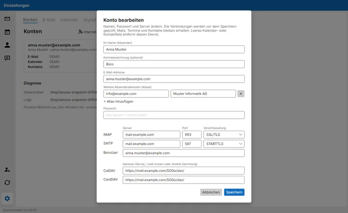Viewport: 348px width, 213px height.
Task: Switch to the Konten tab
Action: coord(30,20)
